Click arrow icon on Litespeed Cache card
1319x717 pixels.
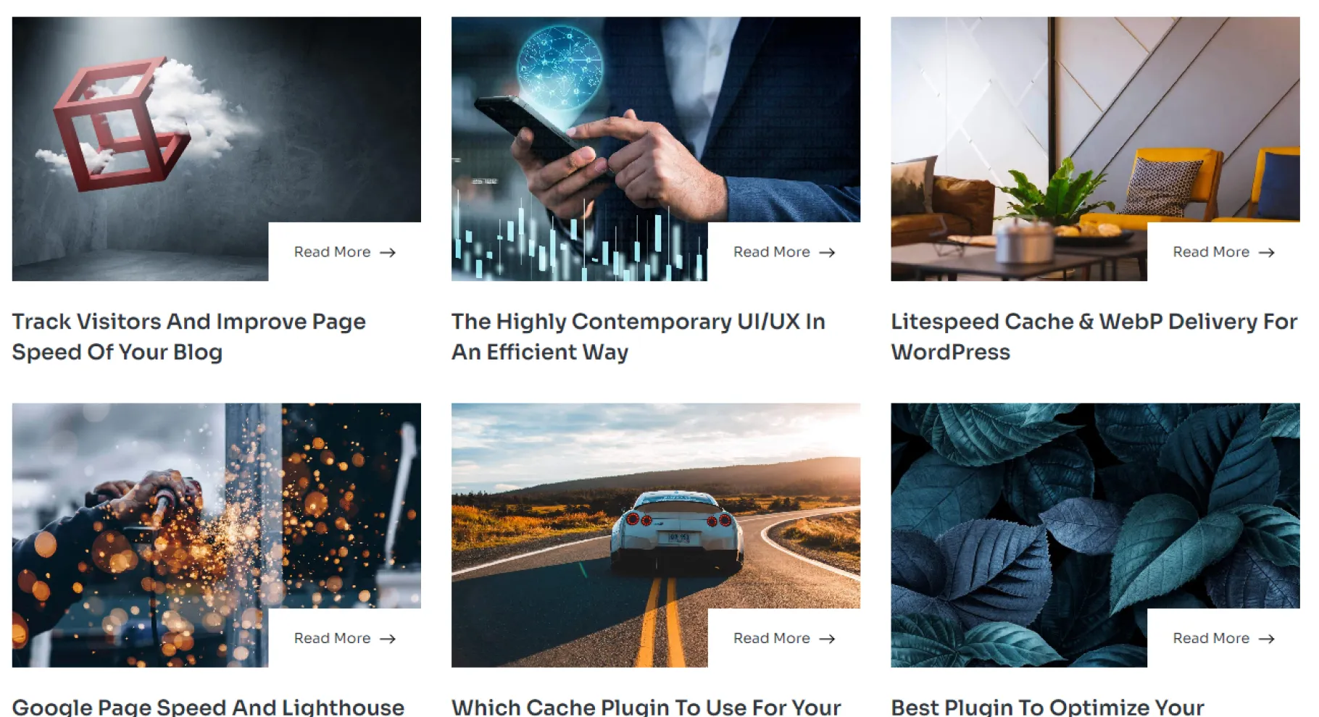point(1266,253)
